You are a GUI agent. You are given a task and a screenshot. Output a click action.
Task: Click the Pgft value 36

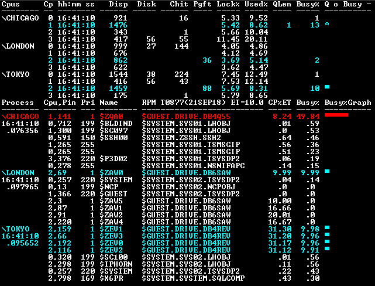tap(207, 60)
